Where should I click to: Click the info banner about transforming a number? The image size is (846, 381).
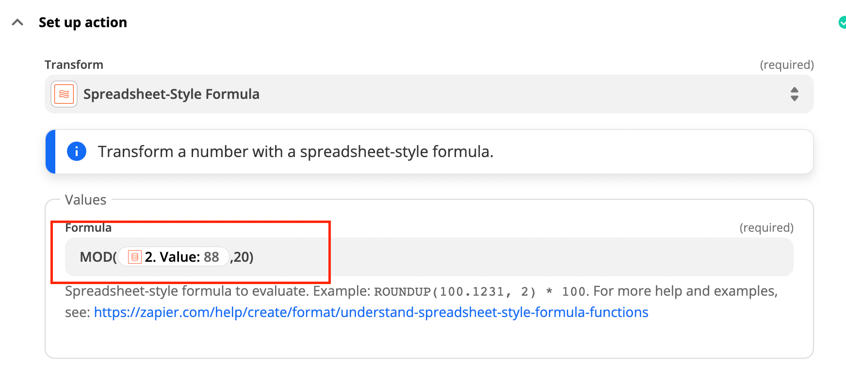click(x=429, y=151)
